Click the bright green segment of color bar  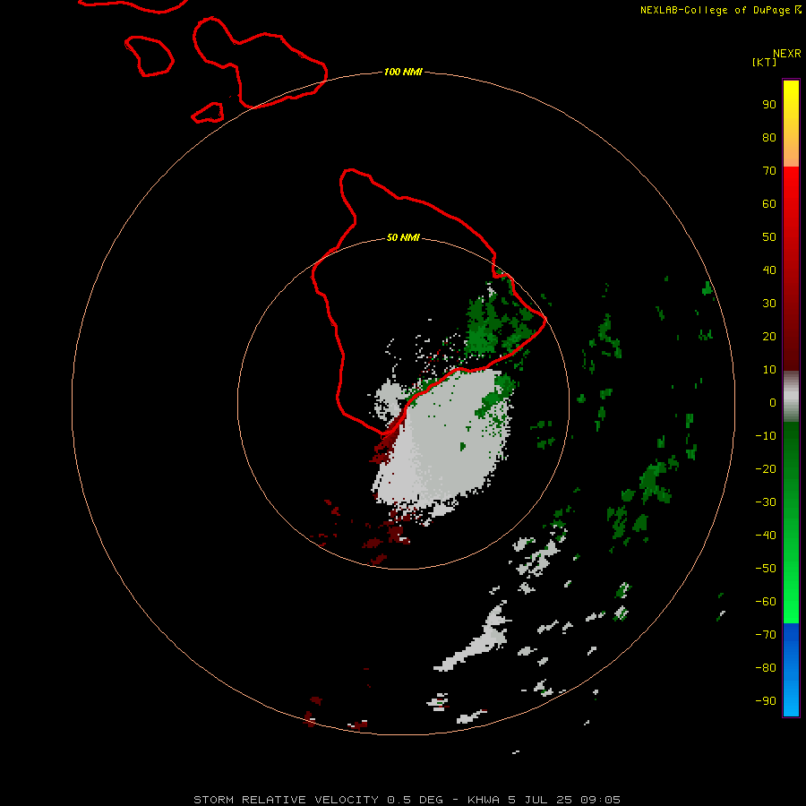click(791, 591)
